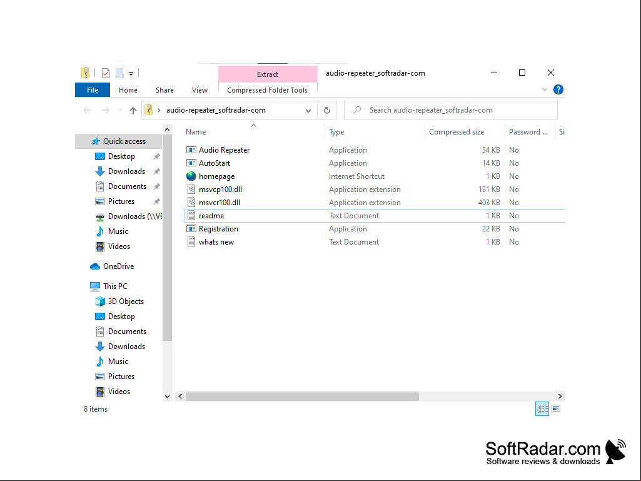Screen dimensions: 641x481
Task: Open the network Downloads (\\VE location
Action: click(x=135, y=216)
